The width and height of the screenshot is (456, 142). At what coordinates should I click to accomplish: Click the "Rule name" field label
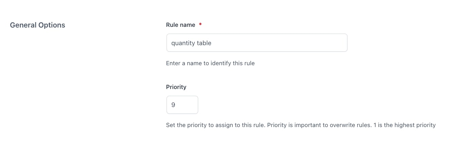click(180, 25)
